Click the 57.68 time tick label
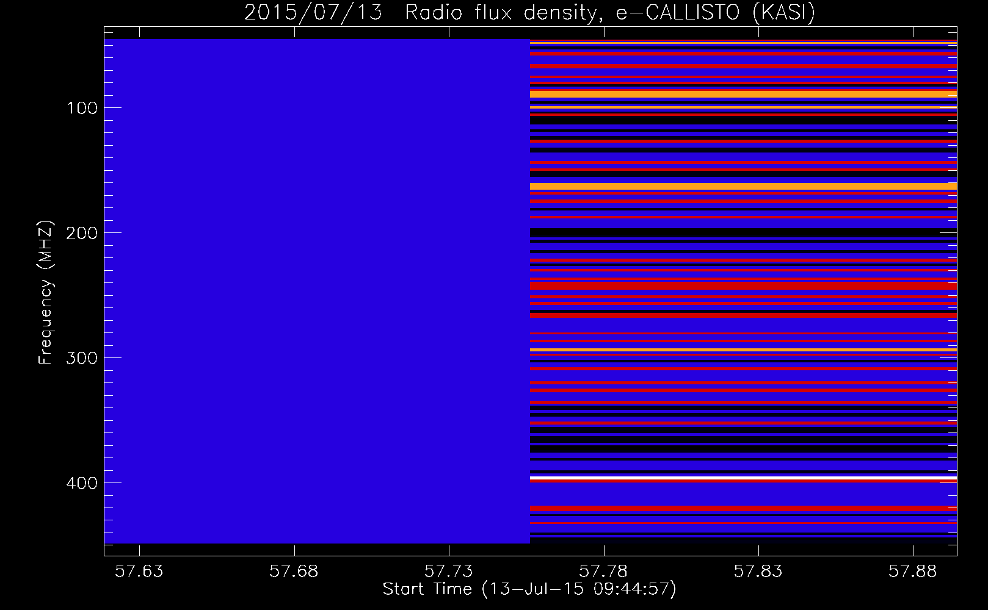Viewport: 988px width, 610px height. (294, 572)
